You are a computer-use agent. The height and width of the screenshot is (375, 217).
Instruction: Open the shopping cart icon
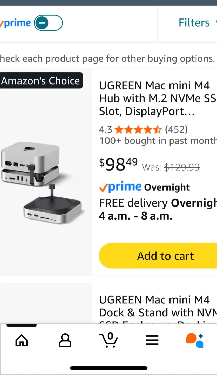tap(108, 340)
